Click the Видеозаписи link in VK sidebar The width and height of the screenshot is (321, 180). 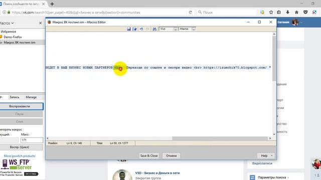tap(262, 163)
